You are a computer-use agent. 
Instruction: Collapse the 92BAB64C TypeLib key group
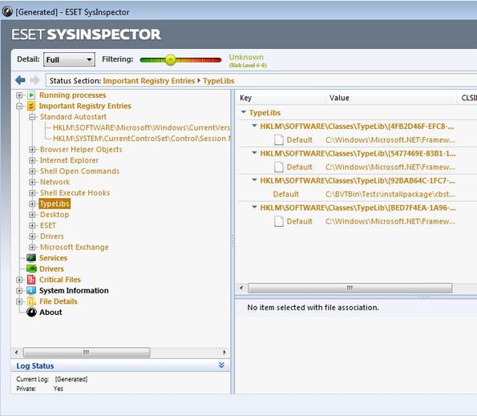(254, 180)
